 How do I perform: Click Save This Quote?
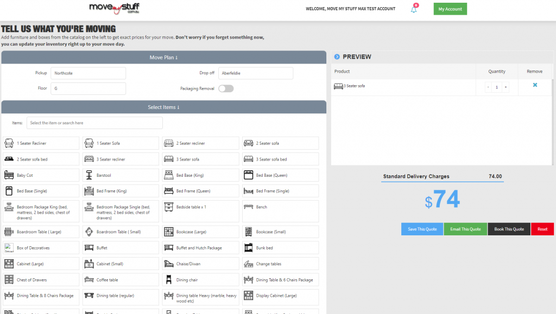click(x=422, y=229)
